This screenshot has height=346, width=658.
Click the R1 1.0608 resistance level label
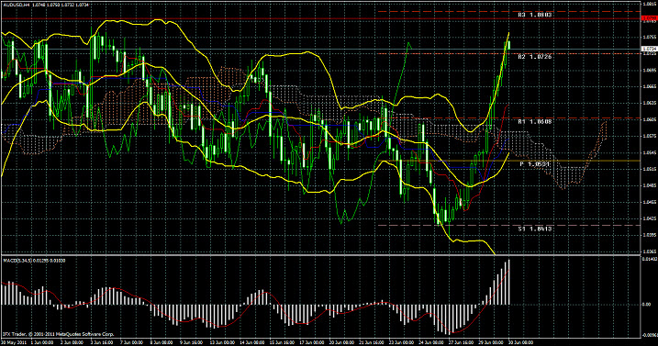click(x=534, y=122)
